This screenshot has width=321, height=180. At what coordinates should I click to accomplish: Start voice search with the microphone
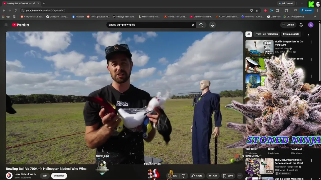pos(212,25)
